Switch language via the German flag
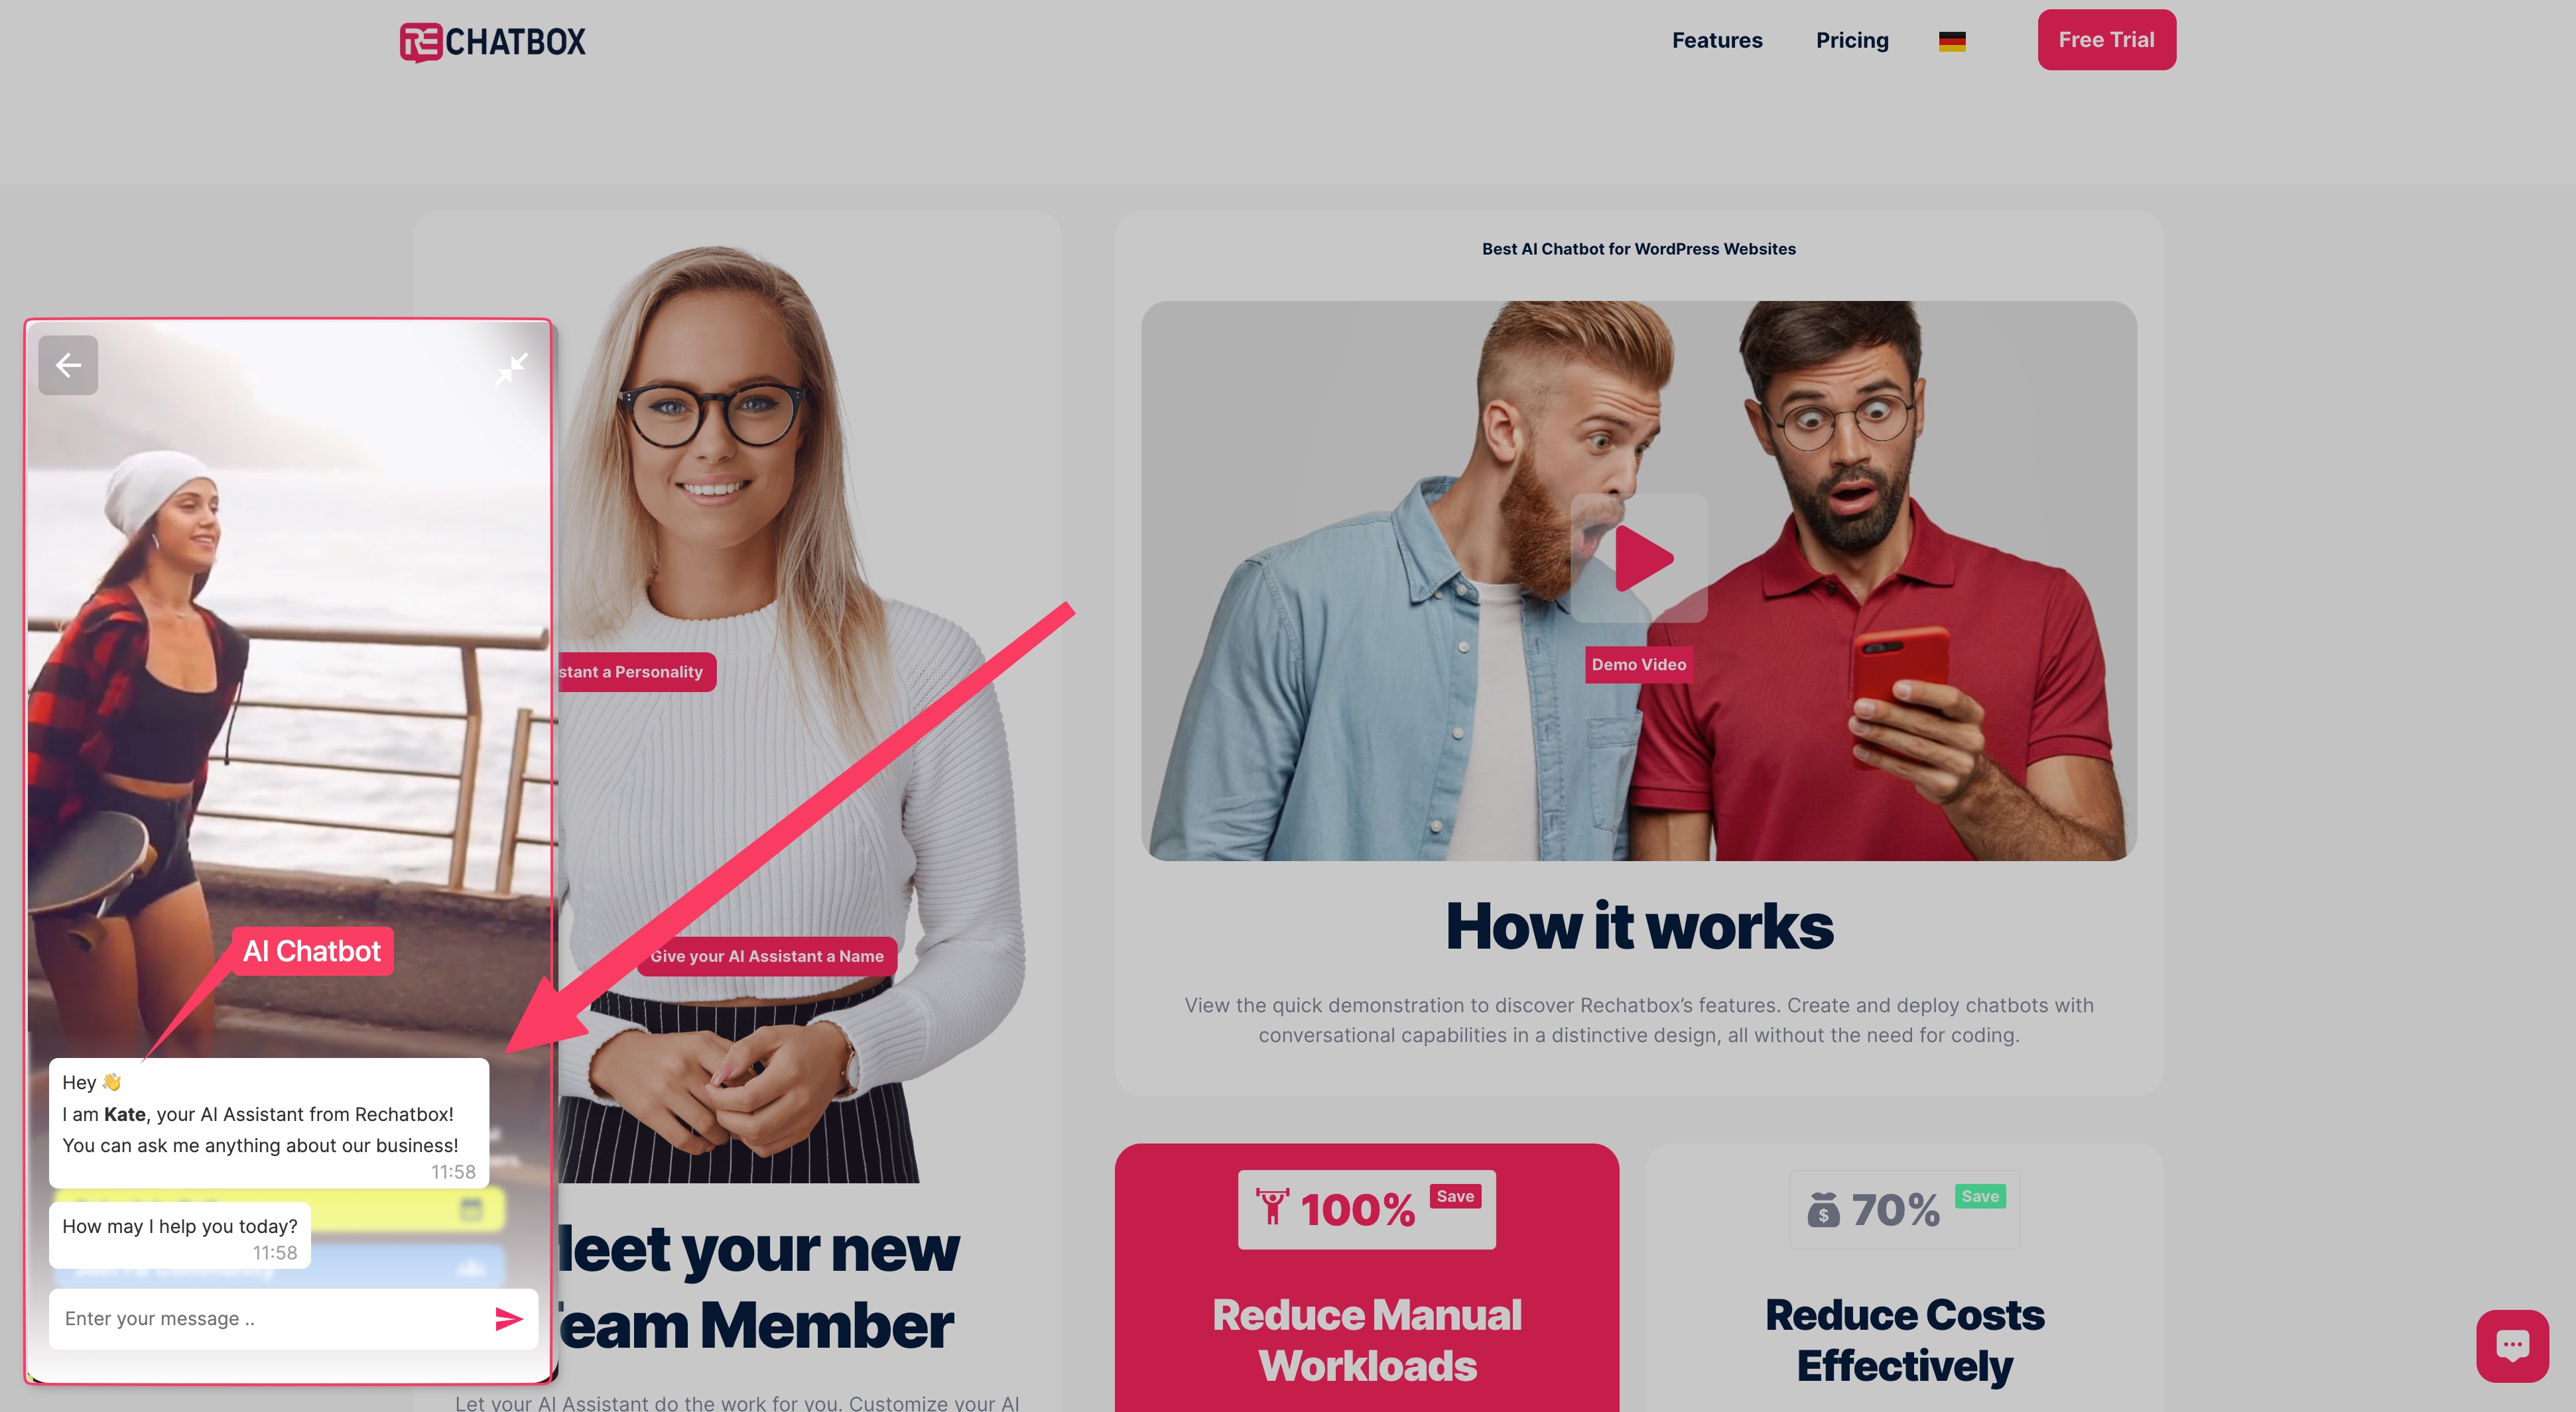The height and width of the screenshot is (1412, 2576). [x=1952, y=41]
